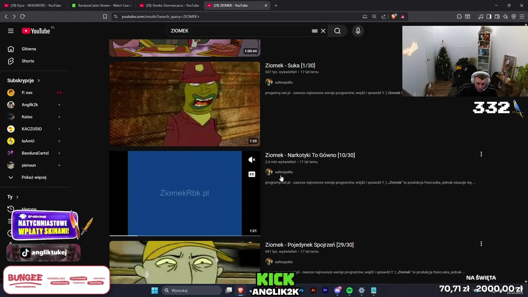Open media control music note icon
This screenshot has width=528, height=297.
481,16
